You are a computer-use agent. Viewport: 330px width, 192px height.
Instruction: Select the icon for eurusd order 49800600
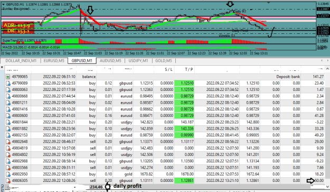pyautogui.click(x=8, y=116)
